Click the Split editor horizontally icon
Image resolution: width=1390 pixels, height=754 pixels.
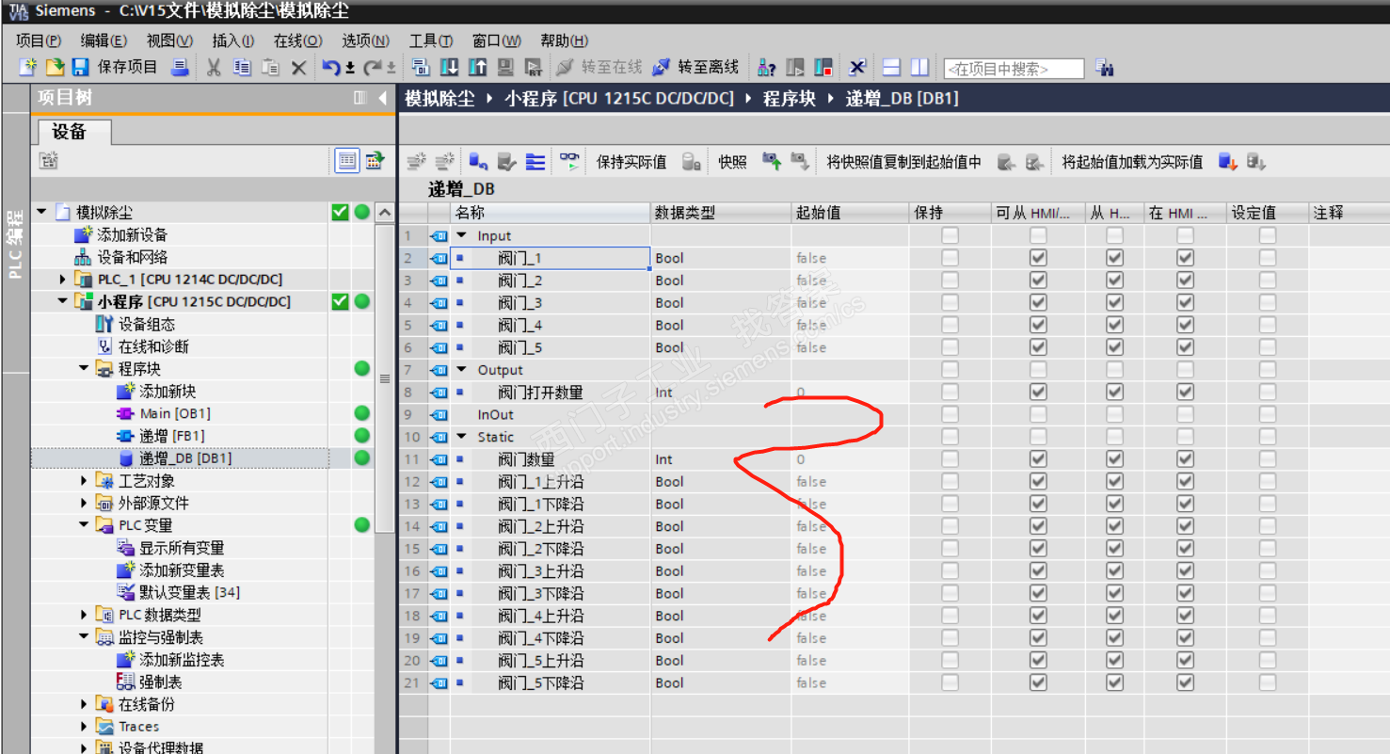click(x=891, y=67)
